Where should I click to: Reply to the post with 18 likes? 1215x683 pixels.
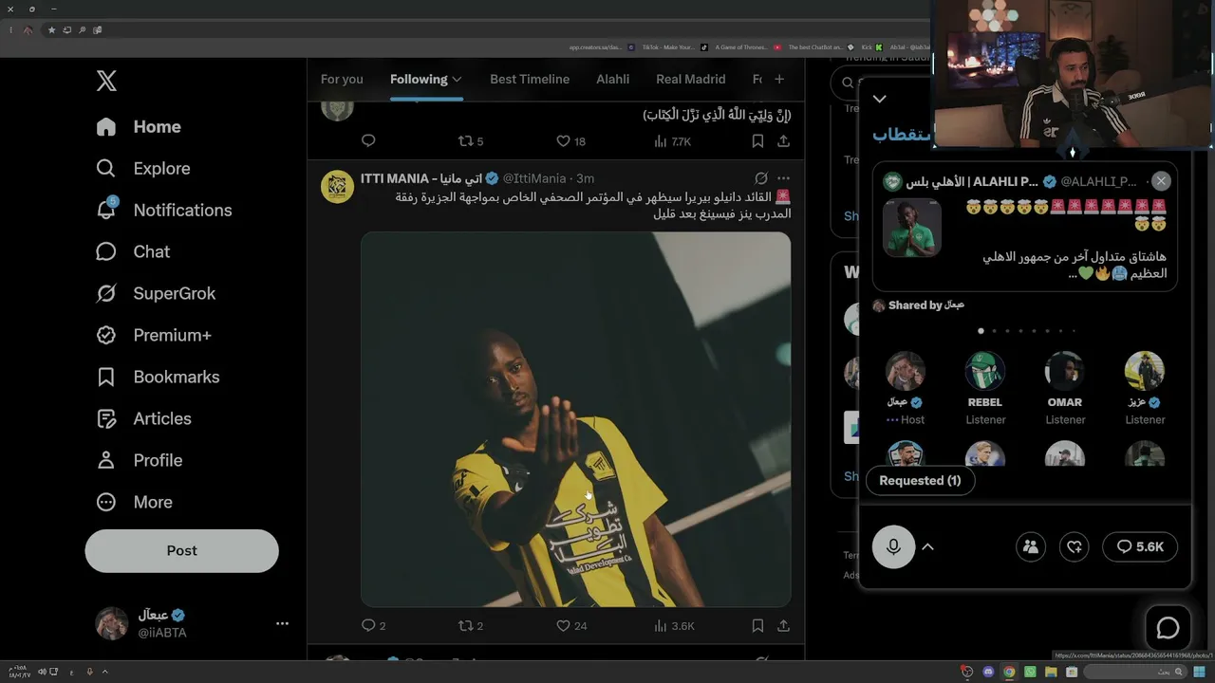coord(368,141)
